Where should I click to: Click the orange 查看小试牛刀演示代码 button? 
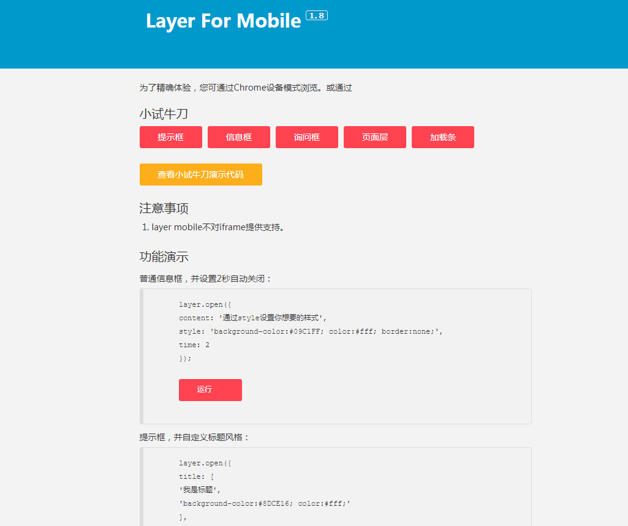pos(200,175)
